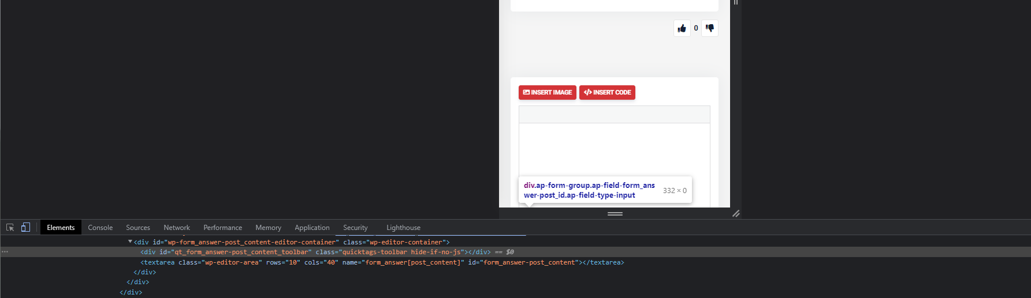This screenshot has height=298, width=1031.
Task: Grab the corner diagonal resize handle
Action: 736,214
